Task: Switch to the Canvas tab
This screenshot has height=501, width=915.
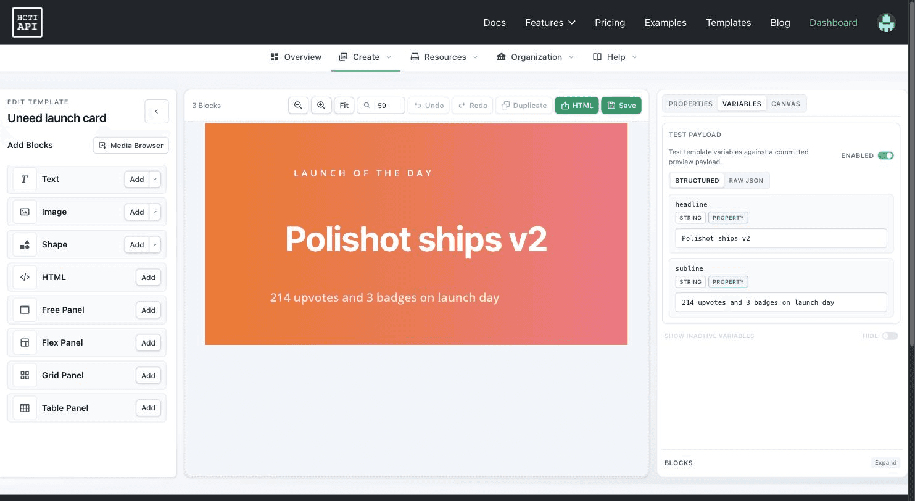Action: (785, 104)
